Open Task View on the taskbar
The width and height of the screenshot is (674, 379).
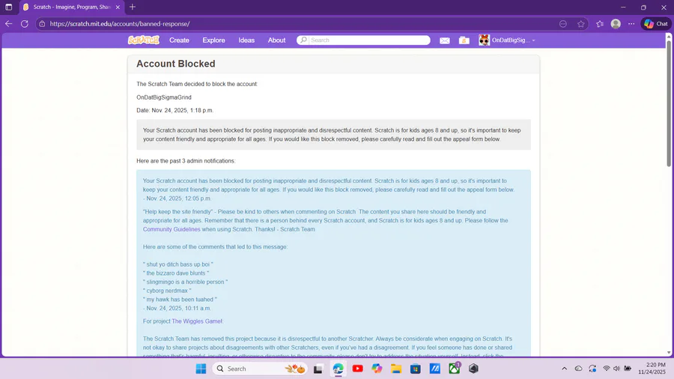(318, 369)
